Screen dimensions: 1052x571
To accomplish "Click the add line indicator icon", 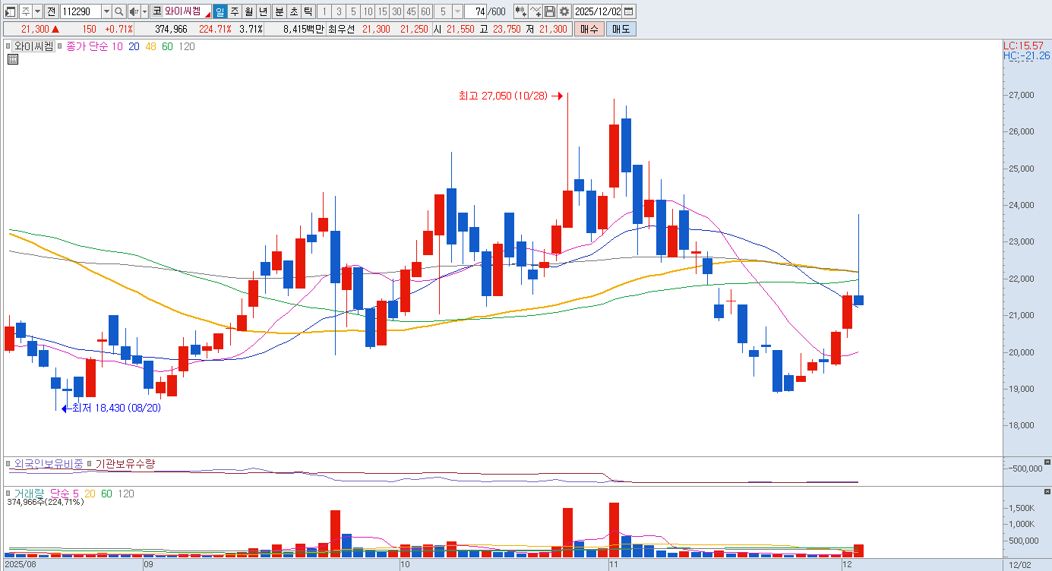I will 535,11.
